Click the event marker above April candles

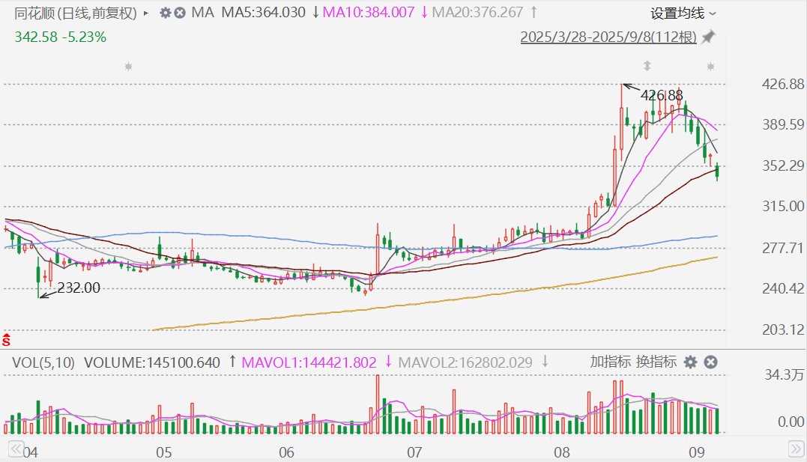[x=129, y=67]
